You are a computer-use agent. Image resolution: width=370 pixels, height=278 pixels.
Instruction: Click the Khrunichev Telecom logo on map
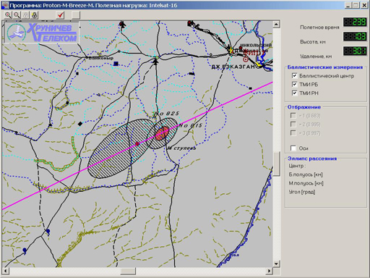coord(42,33)
